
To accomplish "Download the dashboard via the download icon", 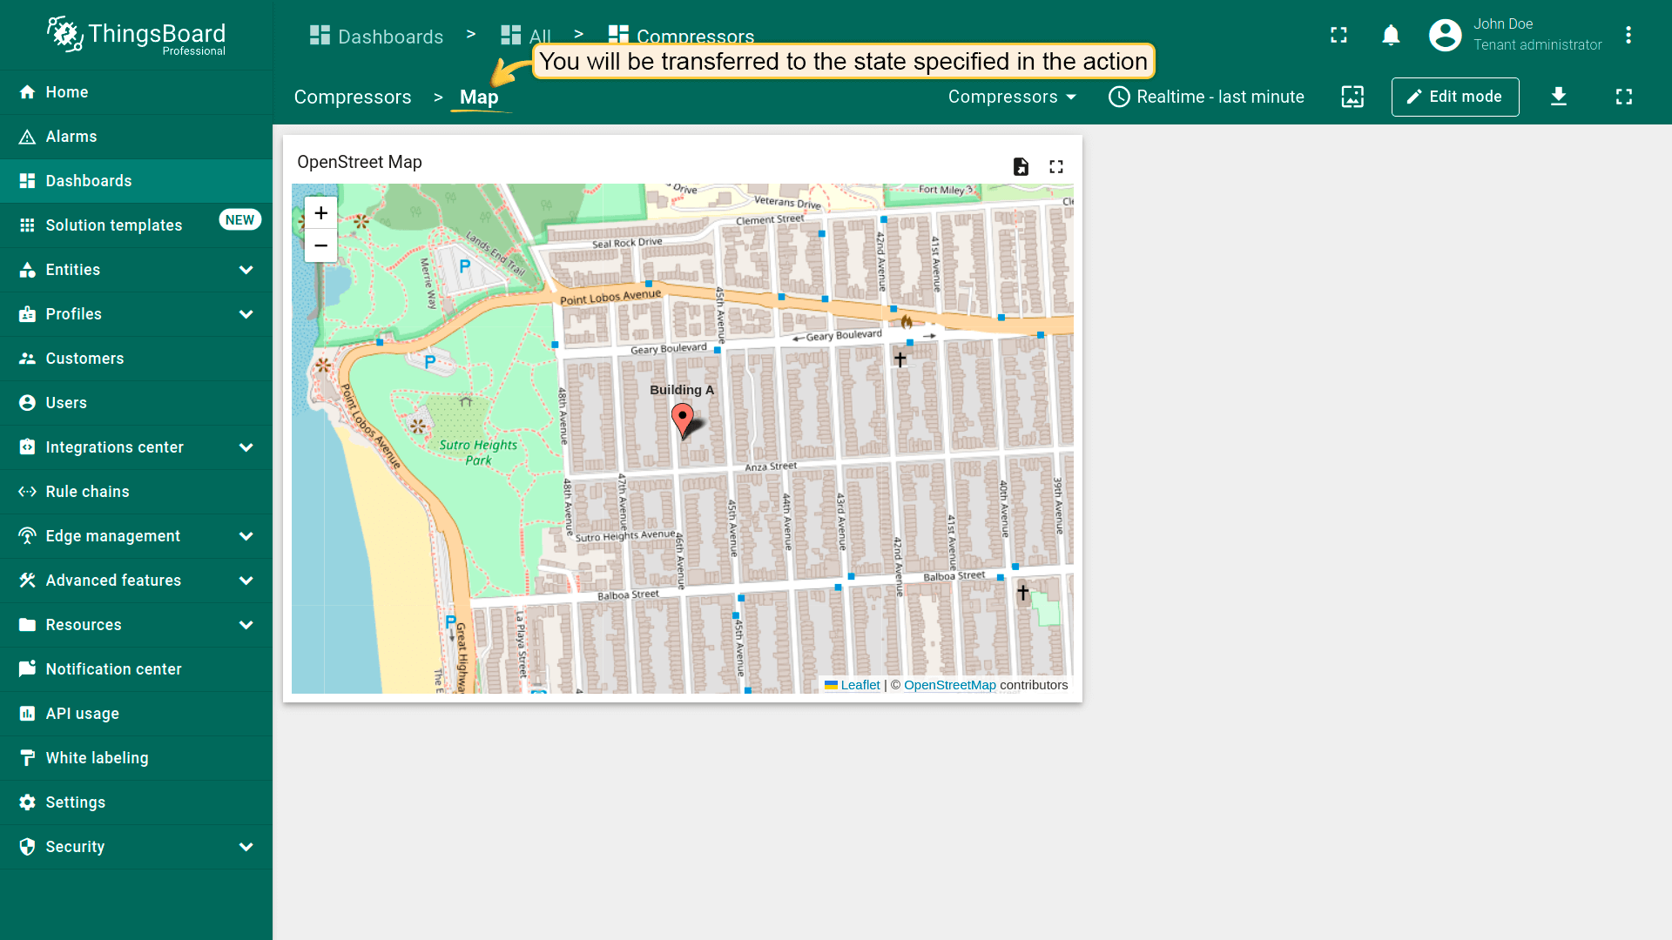I will point(1559,97).
